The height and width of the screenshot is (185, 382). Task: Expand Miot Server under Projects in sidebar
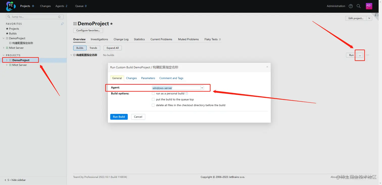point(7,65)
